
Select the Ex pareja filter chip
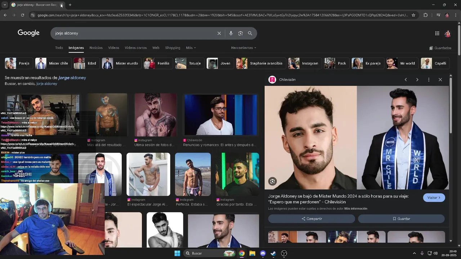tap(367, 63)
